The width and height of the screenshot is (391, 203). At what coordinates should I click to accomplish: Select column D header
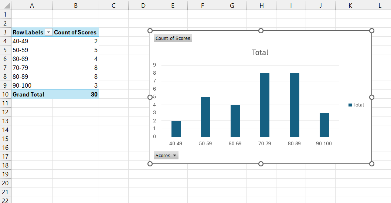click(x=143, y=5)
